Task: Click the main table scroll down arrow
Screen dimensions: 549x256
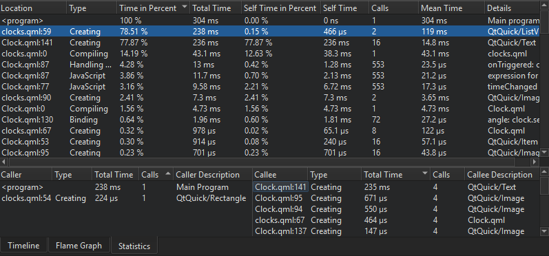Action: [544, 153]
